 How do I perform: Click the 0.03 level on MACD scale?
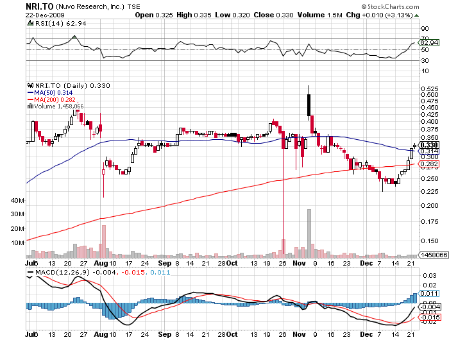430,276
